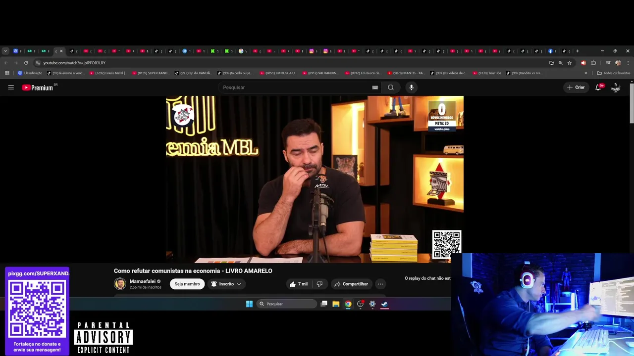
Task: Open the YouTube account avatar menu
Action: pos(616,88)
